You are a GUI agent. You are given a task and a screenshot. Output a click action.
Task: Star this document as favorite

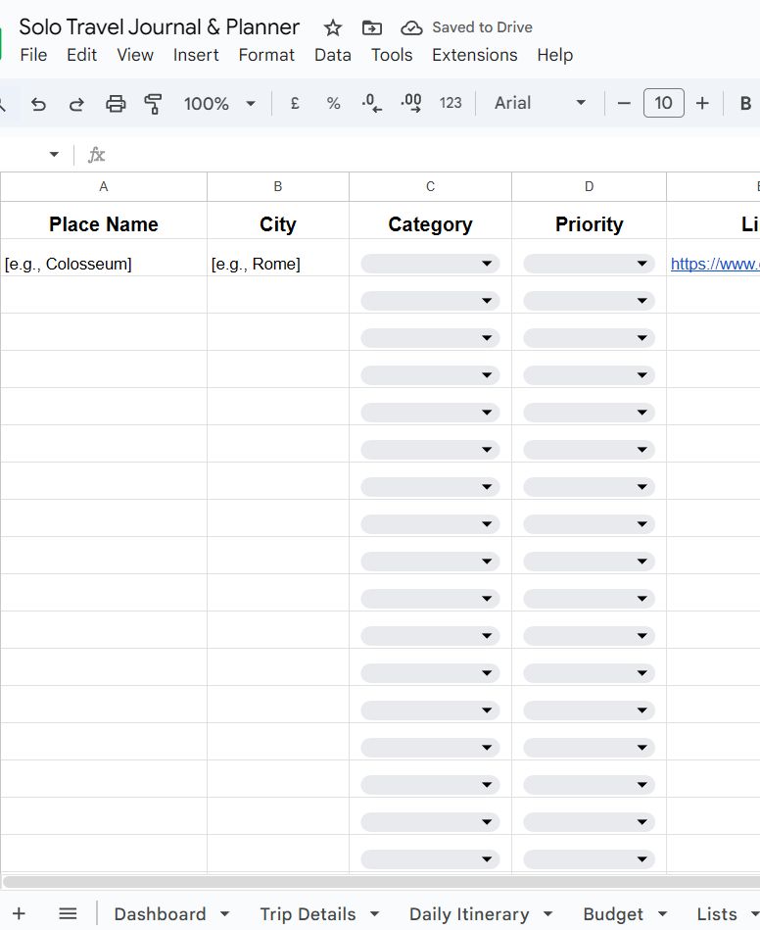point(333,27)
